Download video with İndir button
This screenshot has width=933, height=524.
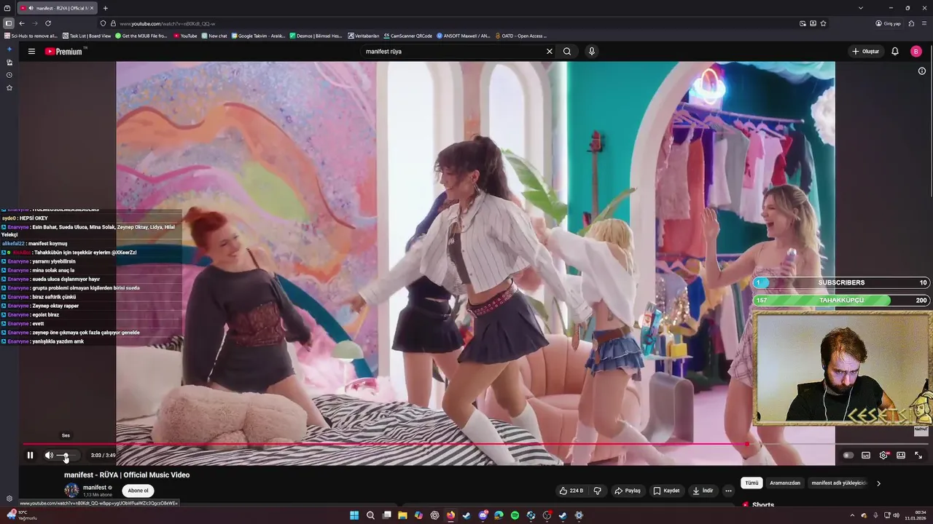703,491
